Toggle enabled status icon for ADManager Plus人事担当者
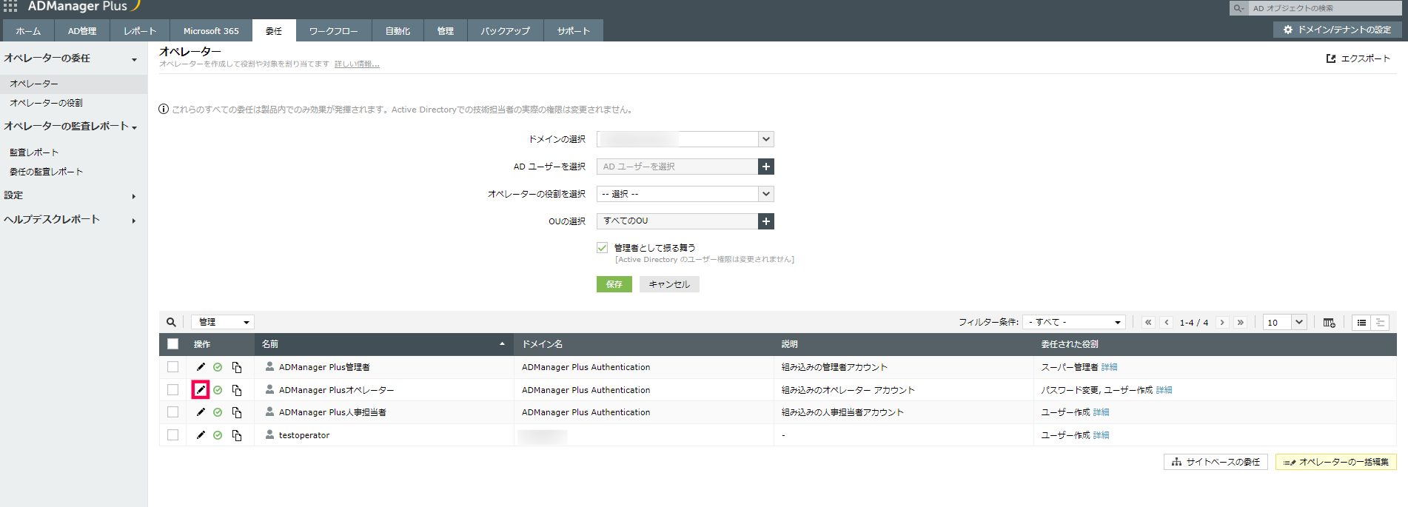1408x507 pixels. pos(218,412)
